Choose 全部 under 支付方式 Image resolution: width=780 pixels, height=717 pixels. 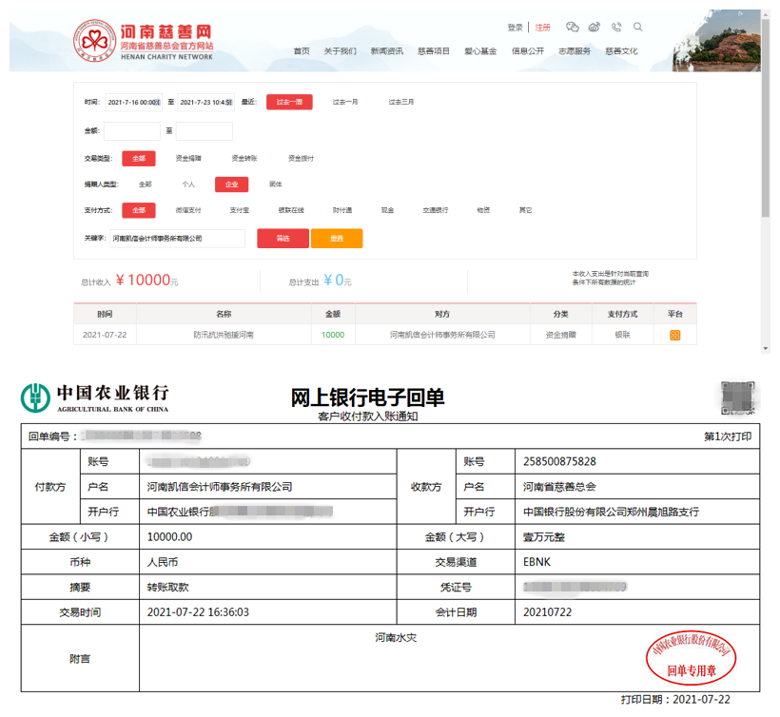[139, 210]
